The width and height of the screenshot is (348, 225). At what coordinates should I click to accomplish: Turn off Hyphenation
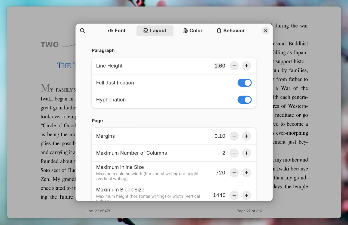coord(244,100)
